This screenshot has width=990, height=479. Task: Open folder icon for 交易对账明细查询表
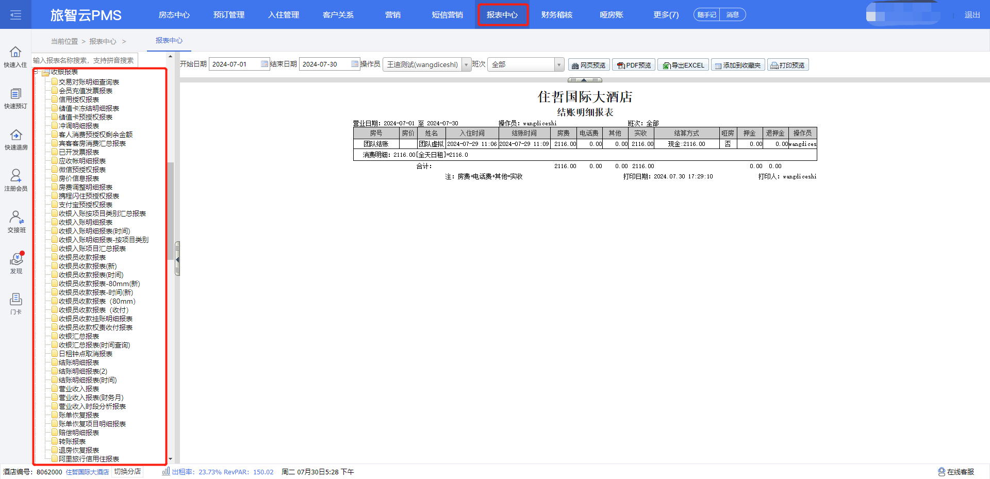(x=55, y=81)
